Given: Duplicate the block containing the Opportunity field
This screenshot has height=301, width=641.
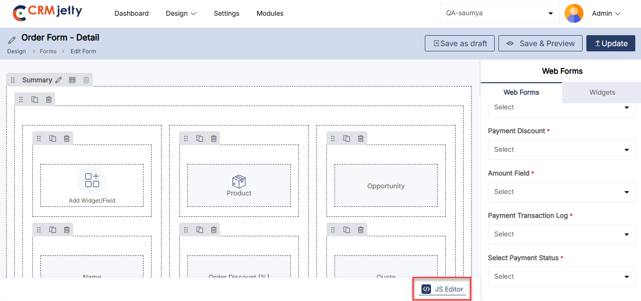Looking at the screenshot, I should tap(347, 138).
